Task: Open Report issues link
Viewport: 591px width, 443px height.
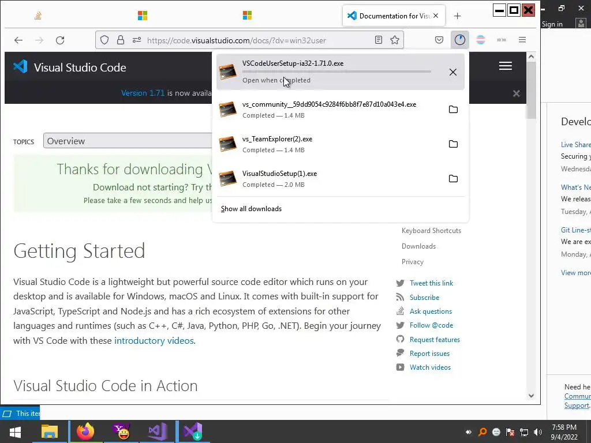Action: (x=429, y=354)
